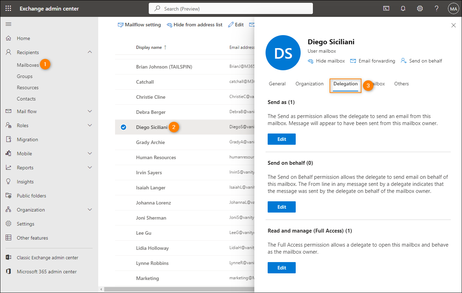Click the Organization hierarchy icon

click(9, 210)
